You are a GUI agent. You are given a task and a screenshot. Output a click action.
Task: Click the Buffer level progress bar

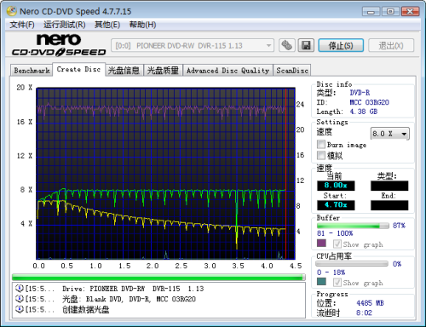pyautogui.click(x=353, y=226)
